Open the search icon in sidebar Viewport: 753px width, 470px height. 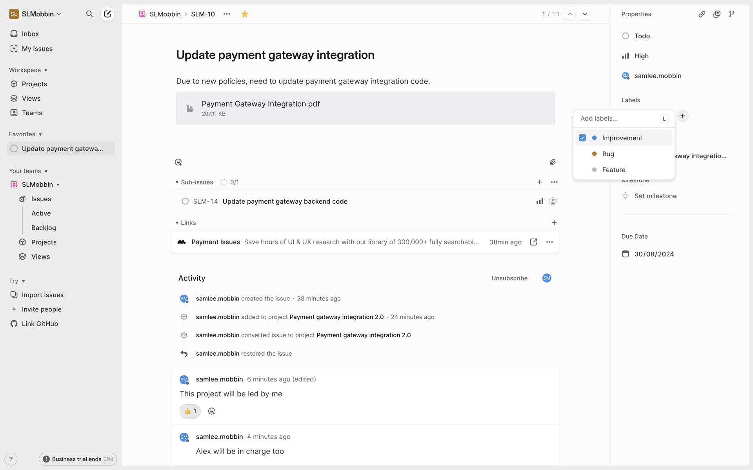(x=89, y=14)
